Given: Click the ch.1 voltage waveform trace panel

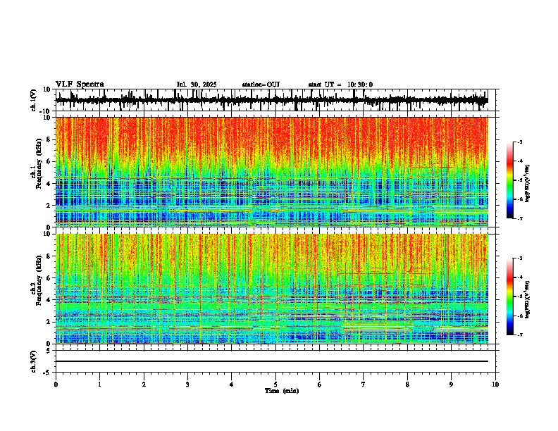Looking at the screenshot, I should [275, 100].
